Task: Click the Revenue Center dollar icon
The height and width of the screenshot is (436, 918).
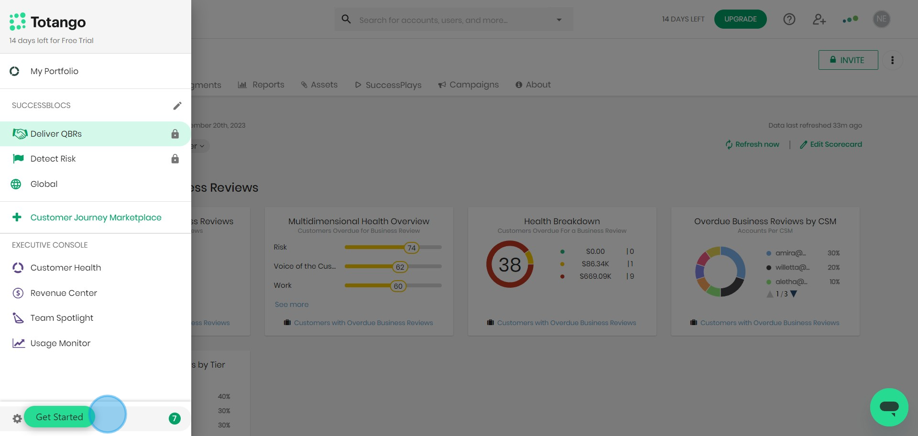Action: pyautogui.click(x=18, y=293)
